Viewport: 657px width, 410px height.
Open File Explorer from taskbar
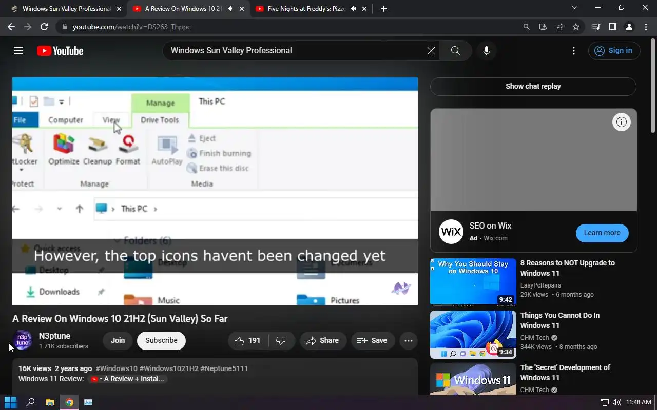tap(50, 402)
